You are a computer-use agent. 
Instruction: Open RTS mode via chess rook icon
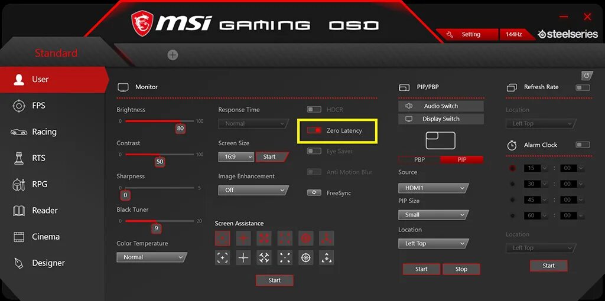(x=19, y=158)
